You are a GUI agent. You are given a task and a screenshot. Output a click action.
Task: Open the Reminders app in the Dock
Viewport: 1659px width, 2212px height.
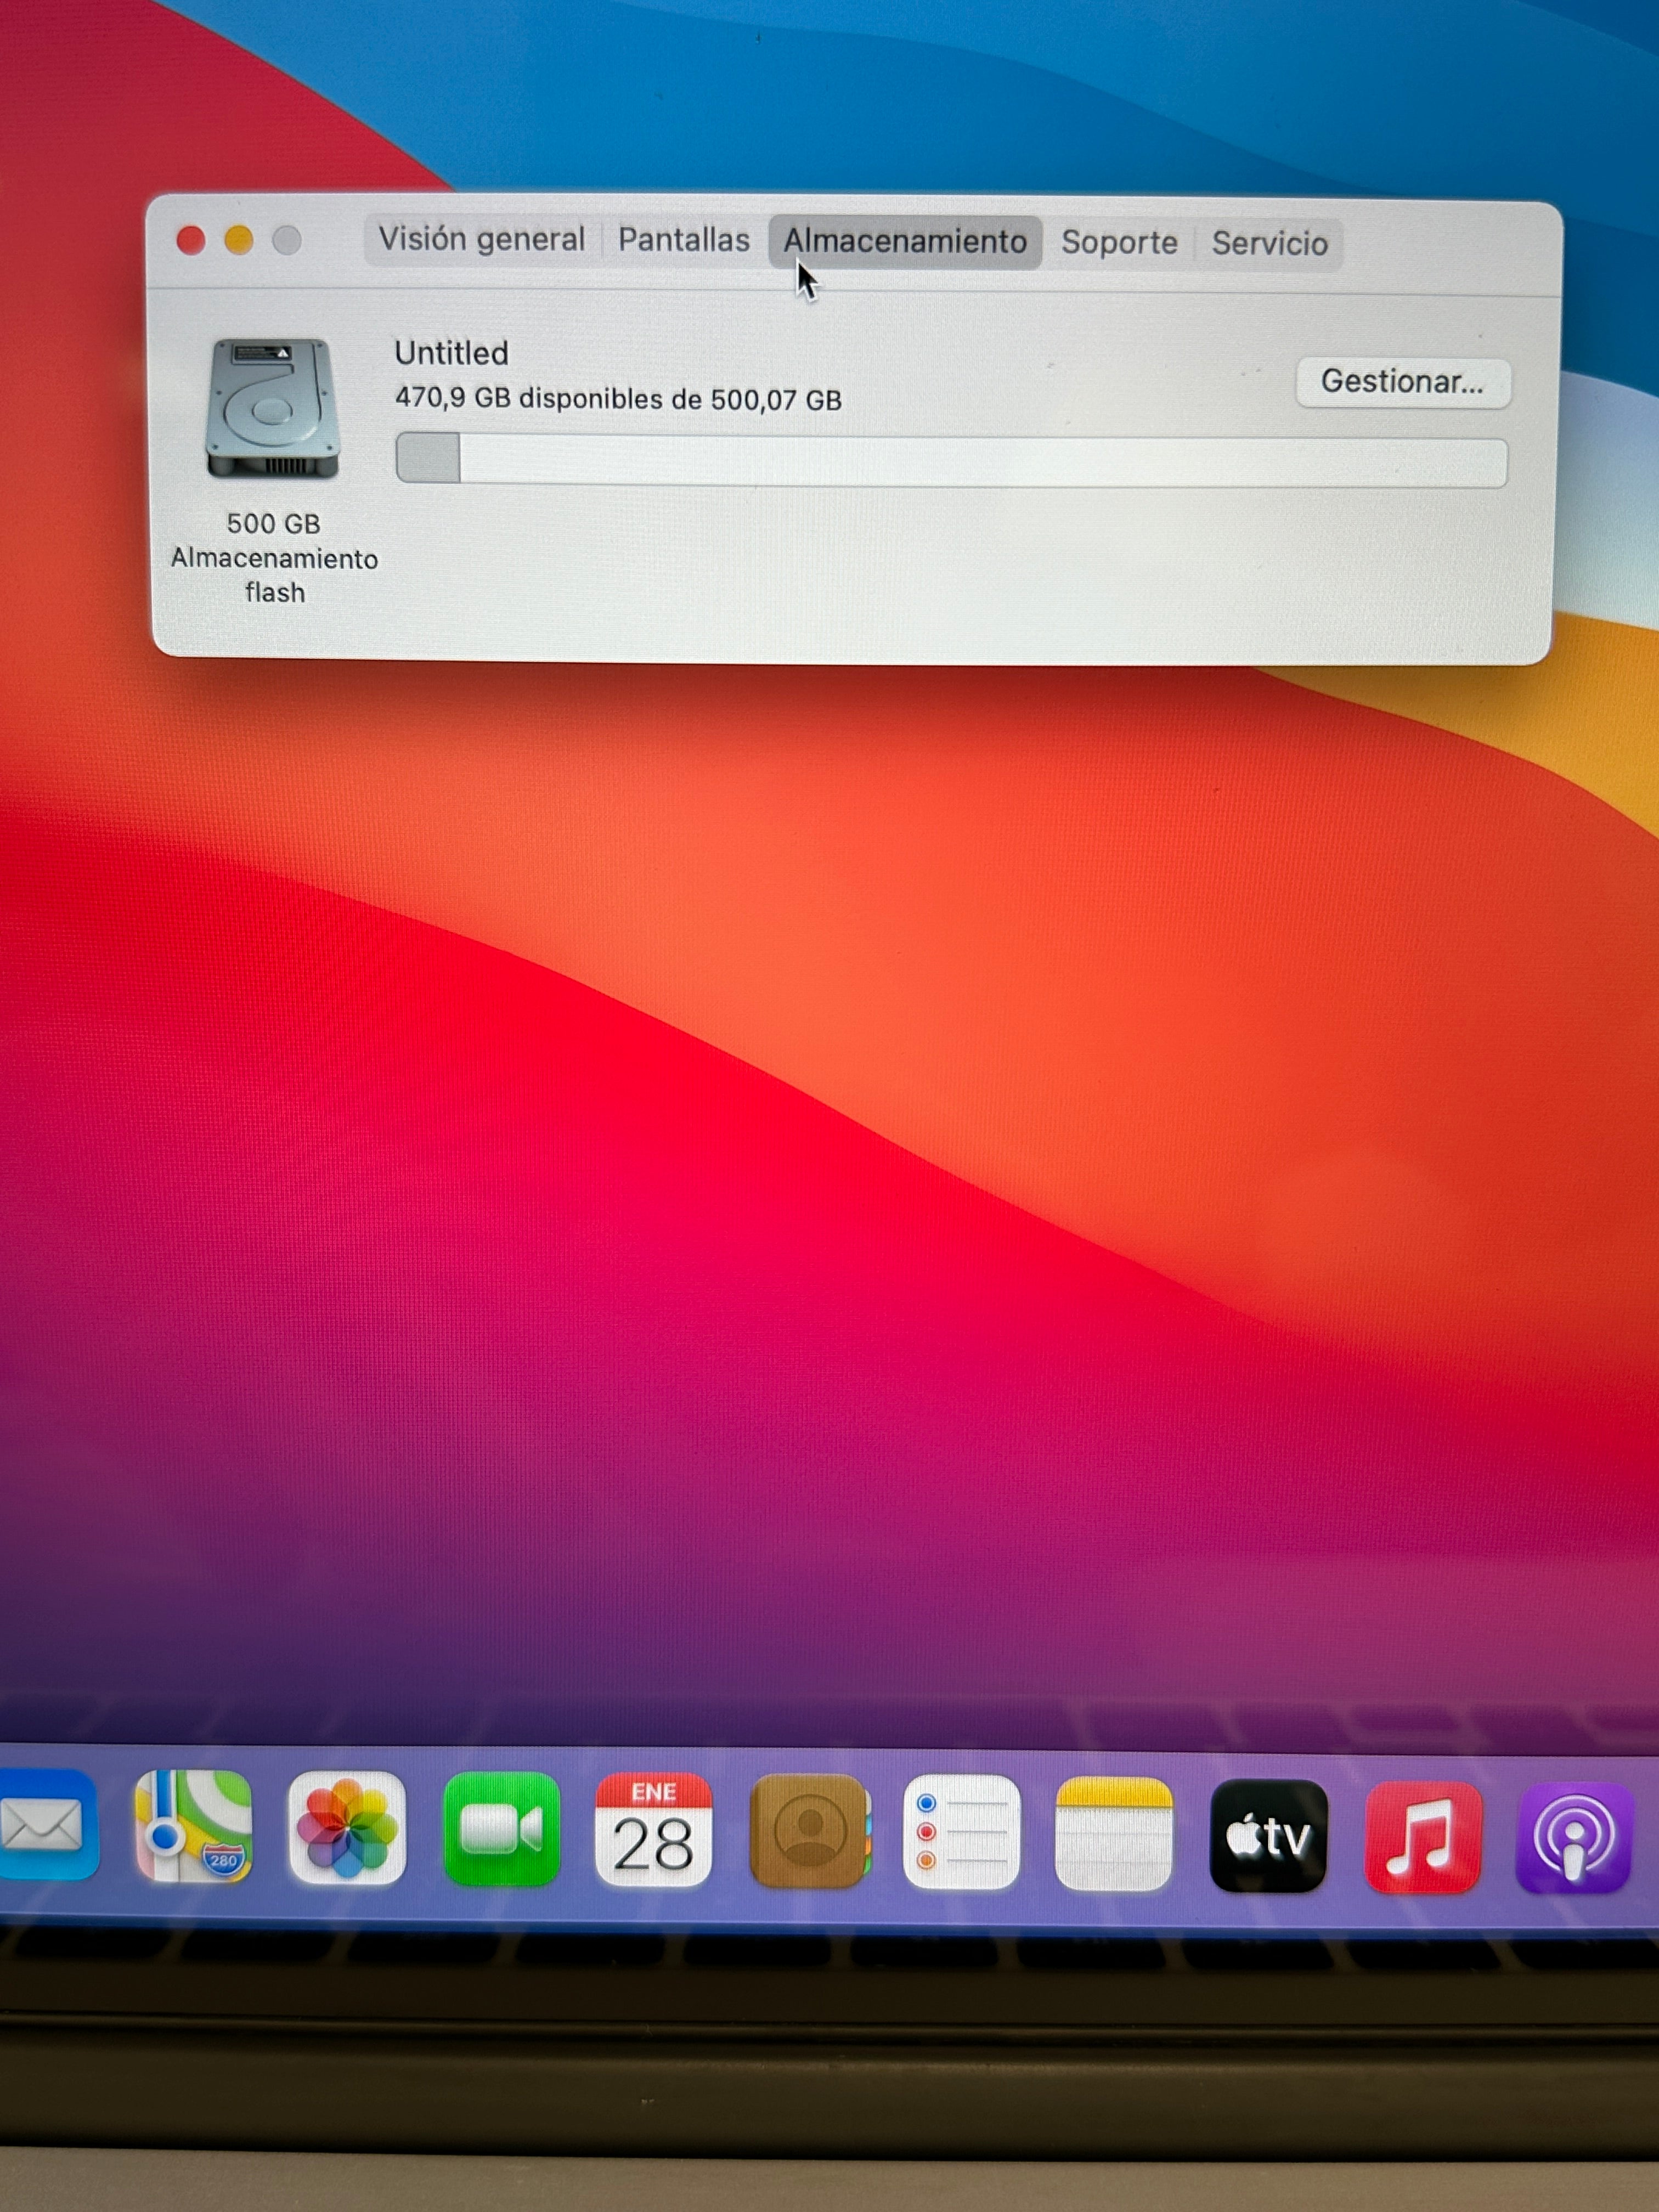(962, 1832)
